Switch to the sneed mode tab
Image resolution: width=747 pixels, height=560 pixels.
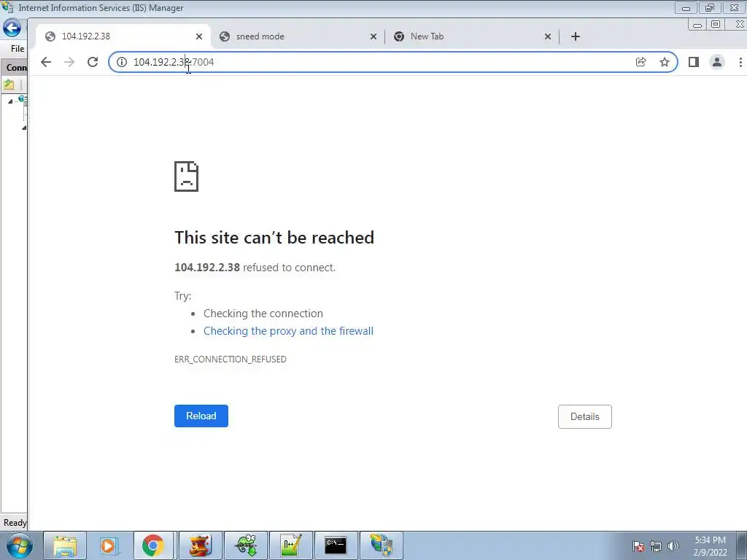tap(298, 36)
